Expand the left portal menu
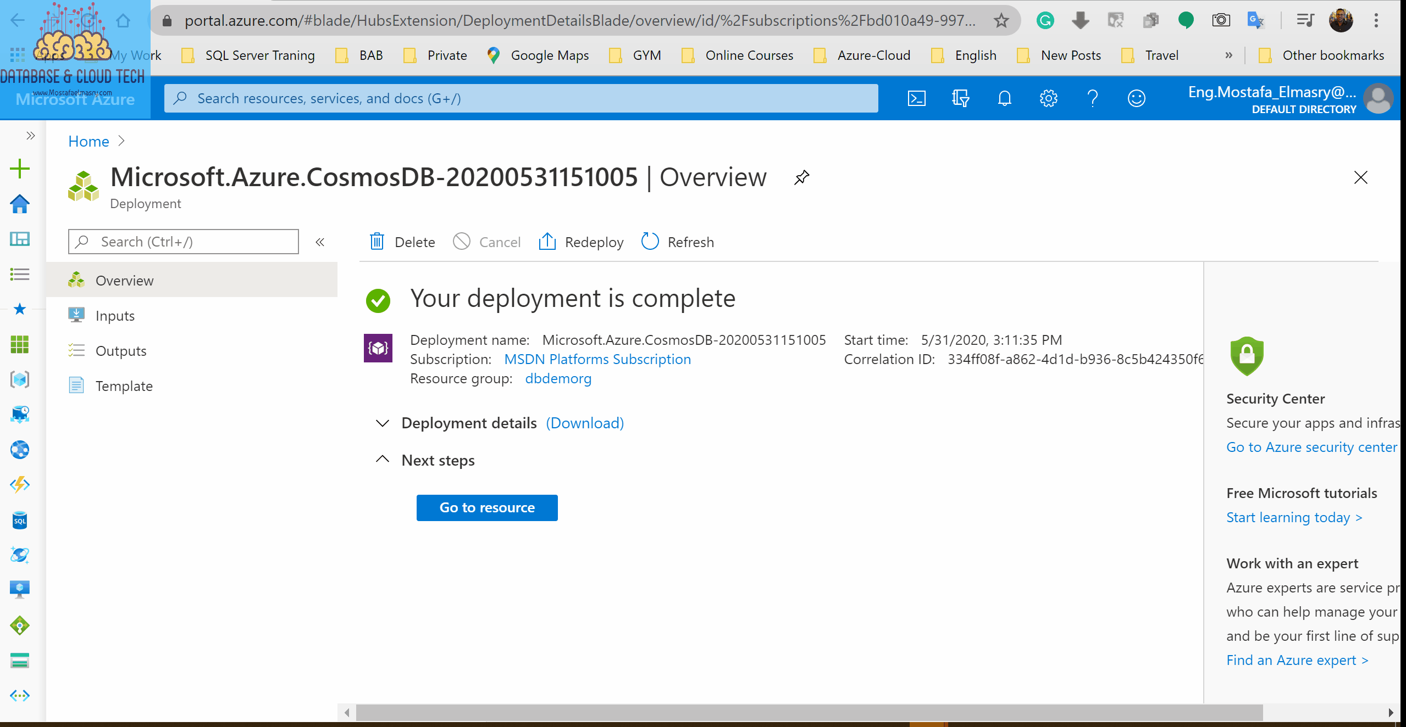This screenshot has height=727, width=1406. point(31,136)
